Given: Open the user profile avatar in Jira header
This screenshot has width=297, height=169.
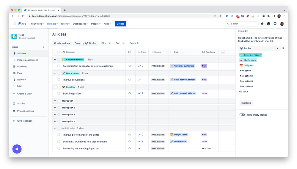Looking at the screenshot, I should point(282,24).
